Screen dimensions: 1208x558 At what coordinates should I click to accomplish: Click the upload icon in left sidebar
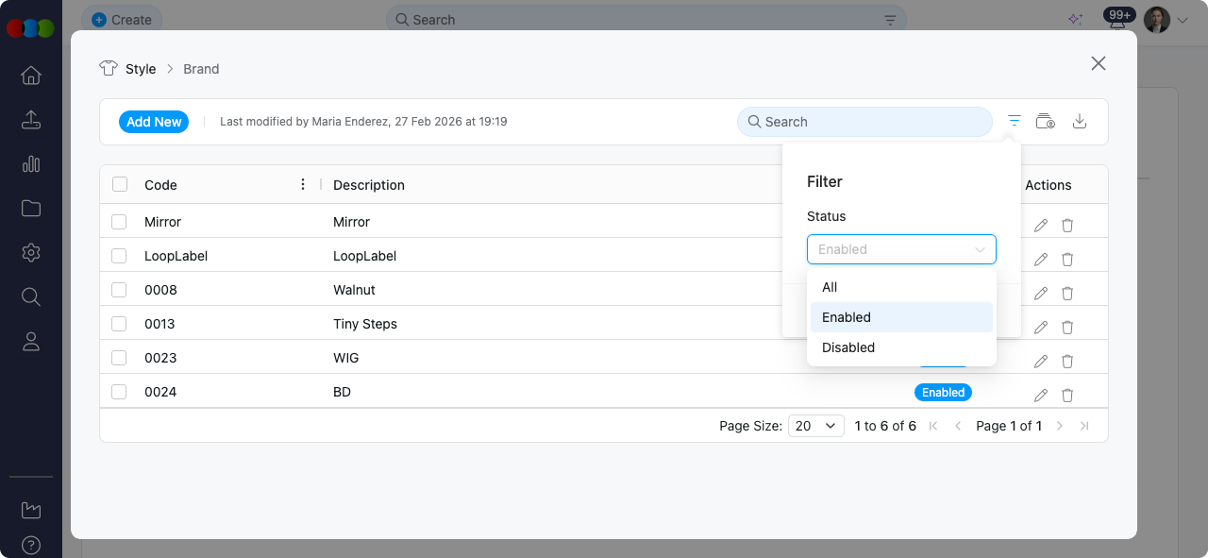[x=31, y=120]
